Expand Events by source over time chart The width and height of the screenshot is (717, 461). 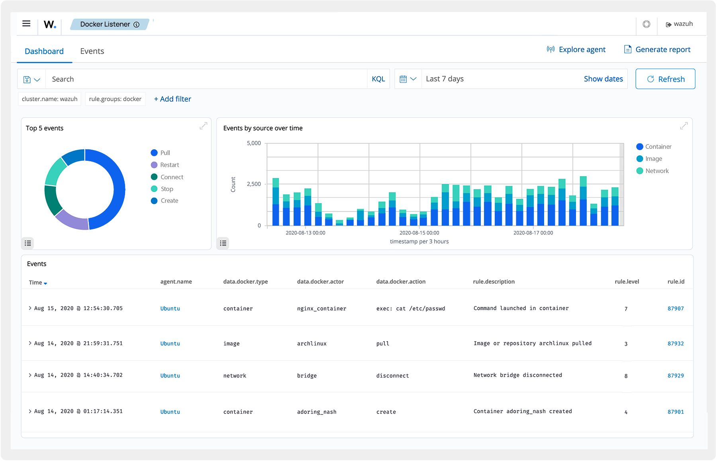point(684,126)
